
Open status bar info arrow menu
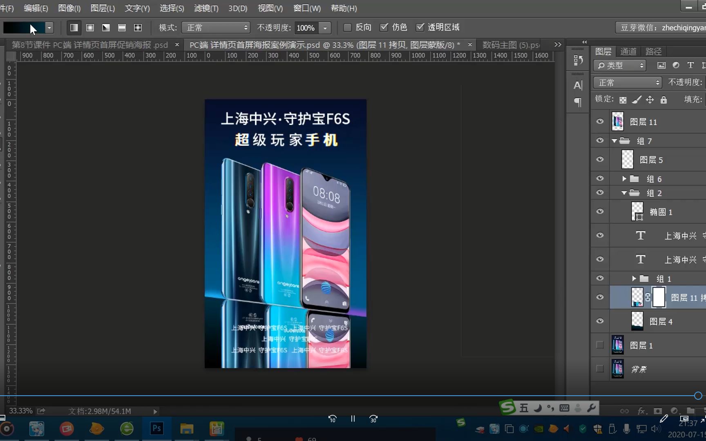pos(155,411)
